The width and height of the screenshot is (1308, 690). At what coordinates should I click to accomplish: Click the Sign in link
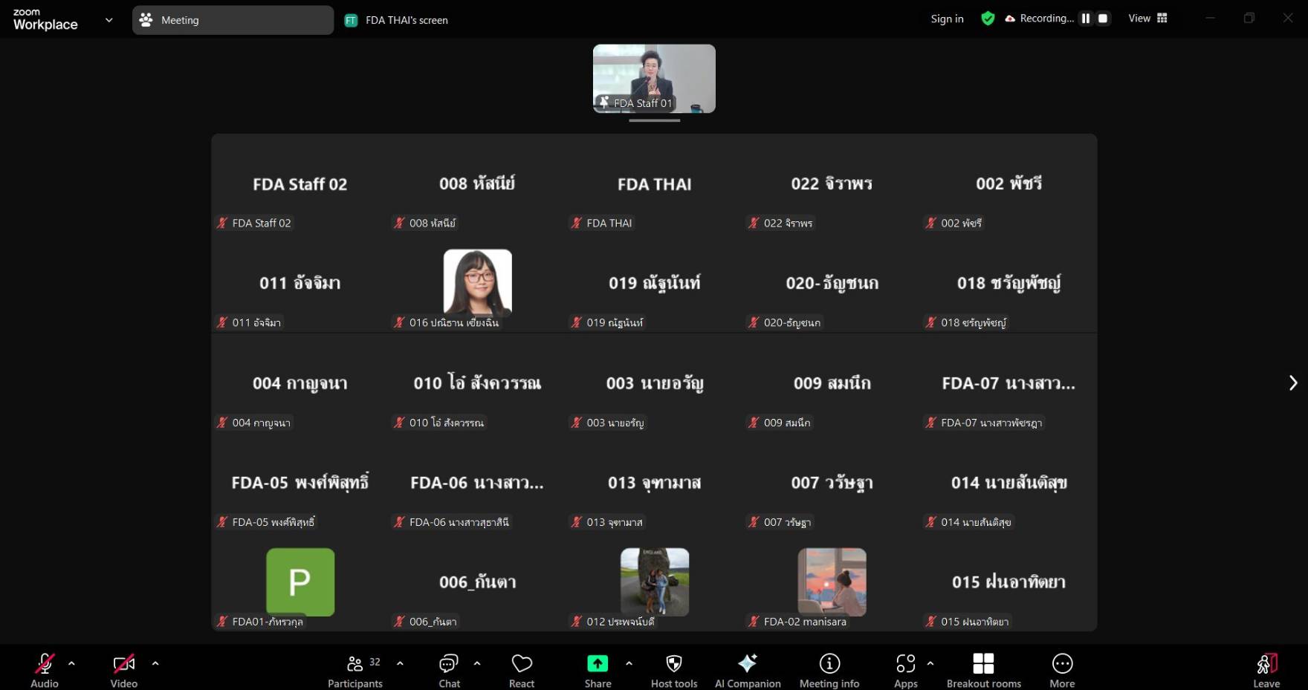(947, 19)
